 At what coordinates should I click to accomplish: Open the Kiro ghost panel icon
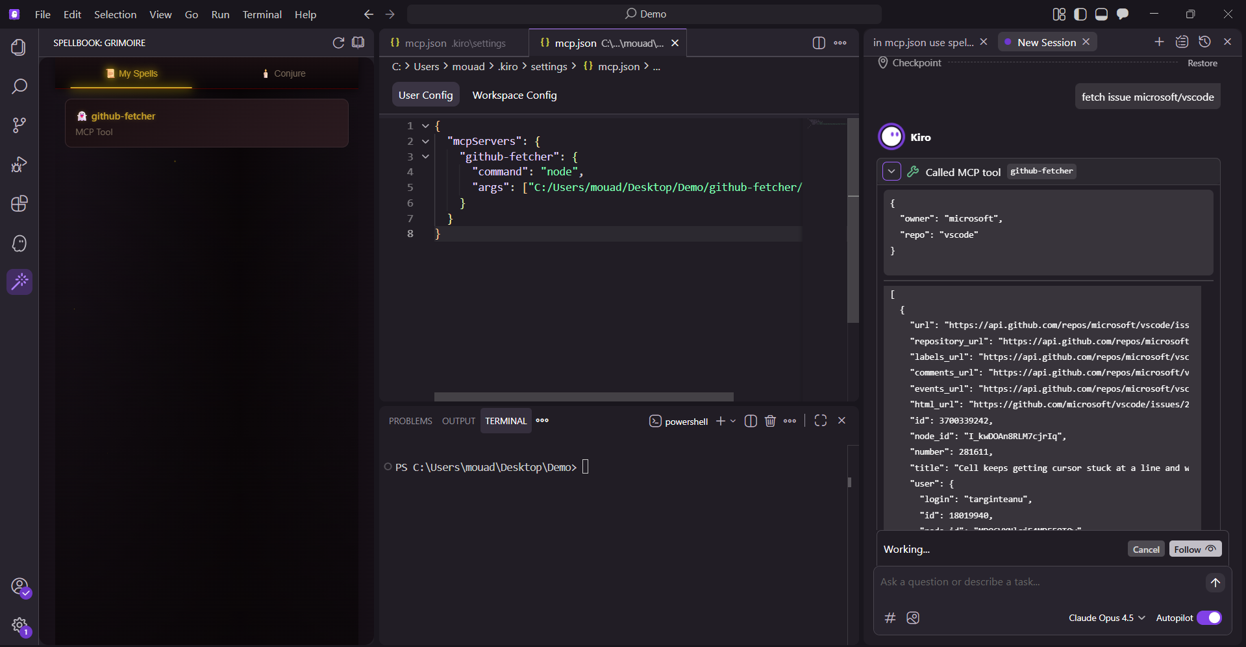click(19, 244)
